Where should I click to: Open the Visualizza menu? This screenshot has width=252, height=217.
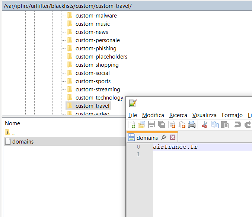[x=204, y=115]
